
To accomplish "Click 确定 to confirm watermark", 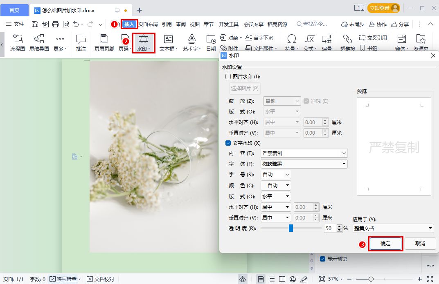I will [385, 244].
